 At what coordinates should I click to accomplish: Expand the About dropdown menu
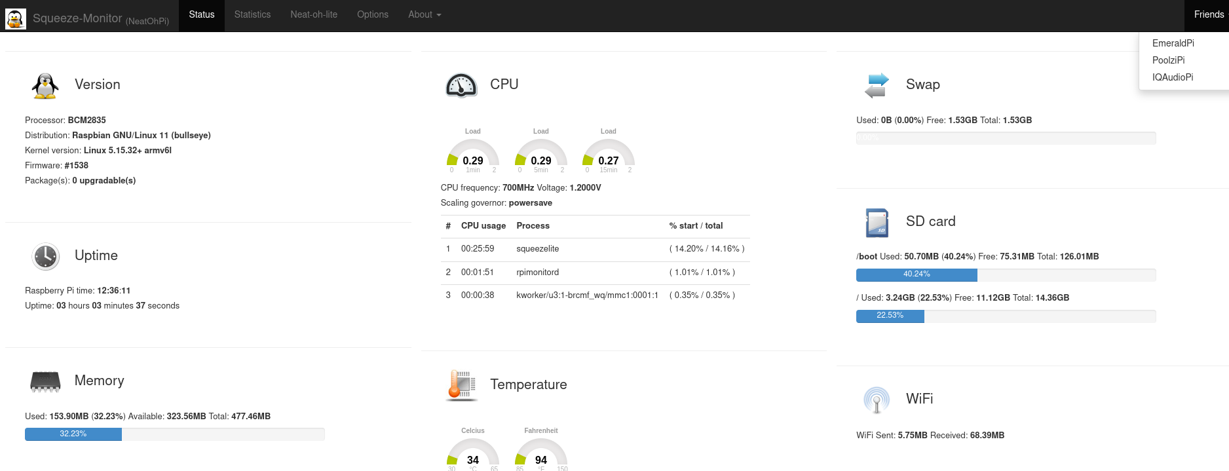pyautogui.click(x=425, y=14)
